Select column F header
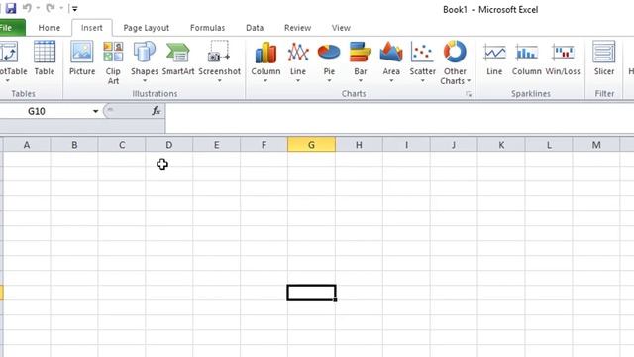Screen dimensions: 634x357 pos(264,145)
